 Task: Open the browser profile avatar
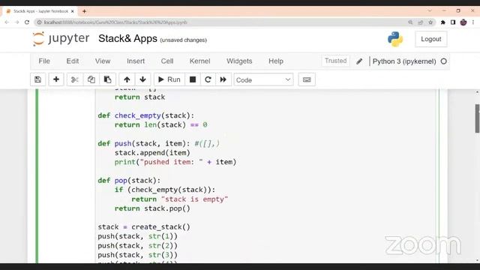[x=463, y=22]
